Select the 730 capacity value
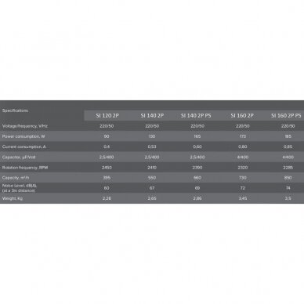This screenshot has height=304, width=304. point(243,178)
